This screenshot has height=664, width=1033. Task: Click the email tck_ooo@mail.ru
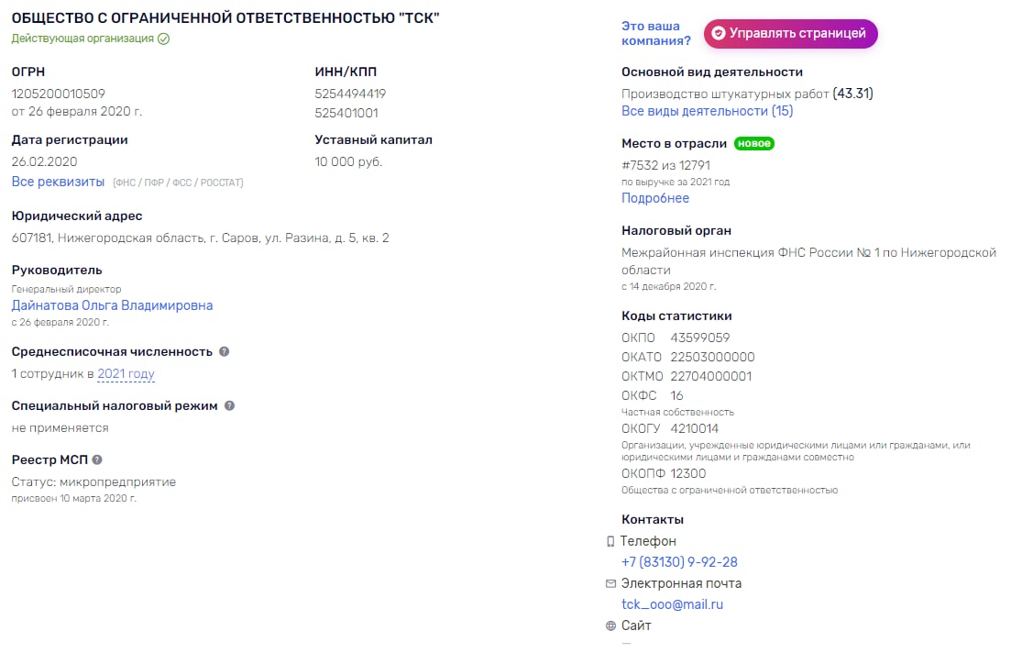coord(672,604)
